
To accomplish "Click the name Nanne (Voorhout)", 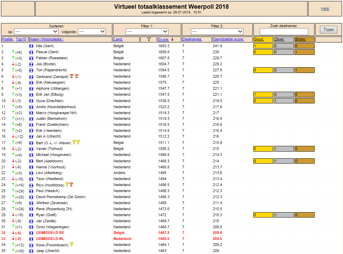I will click(51, 167).
